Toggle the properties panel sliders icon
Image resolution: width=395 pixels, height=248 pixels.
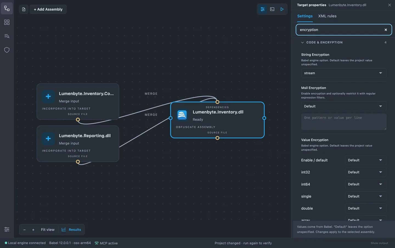click(263, 9)
